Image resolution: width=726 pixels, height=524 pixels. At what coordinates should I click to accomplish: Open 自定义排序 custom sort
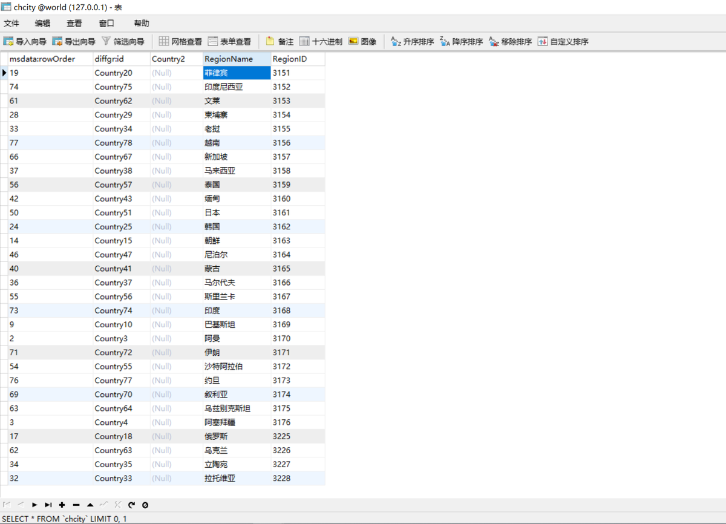[563, 42]
